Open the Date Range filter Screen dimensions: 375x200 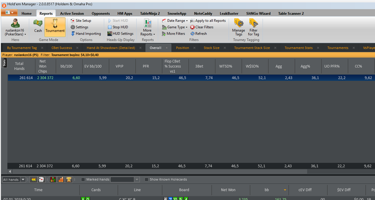tap(175, 20)
